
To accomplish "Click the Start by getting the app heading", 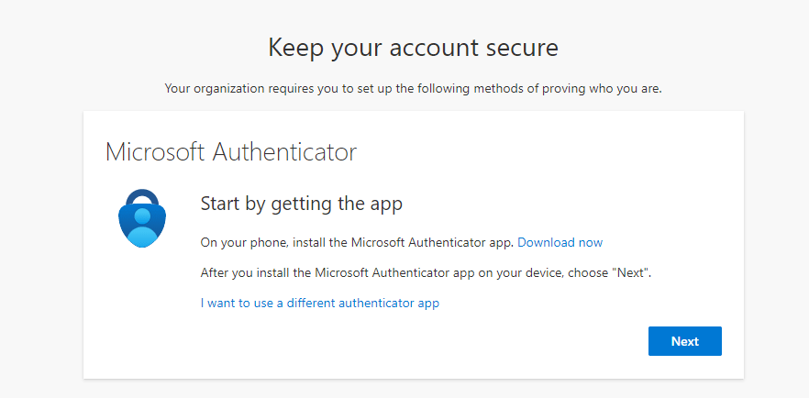I will pyautogui.click(x=301, y=205).
